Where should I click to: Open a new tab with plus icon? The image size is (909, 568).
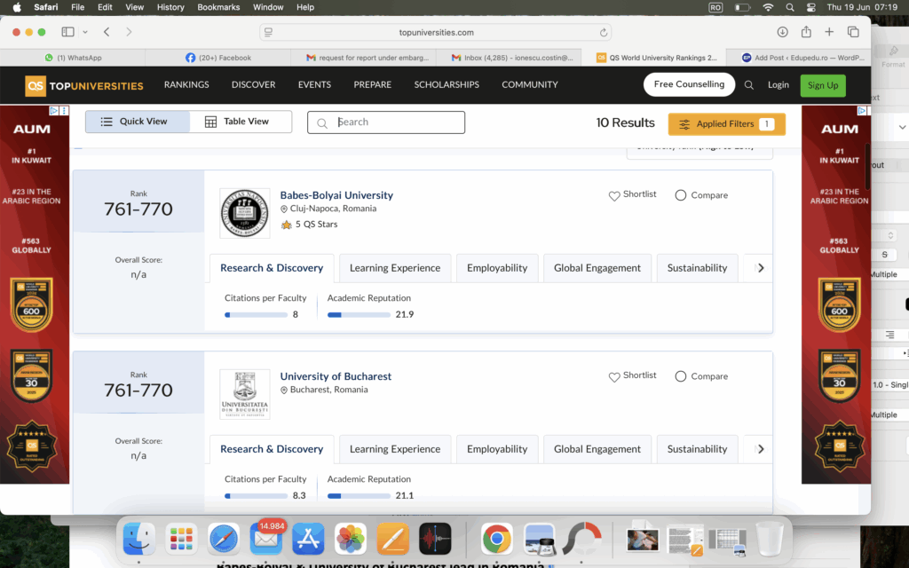(829, 32)
